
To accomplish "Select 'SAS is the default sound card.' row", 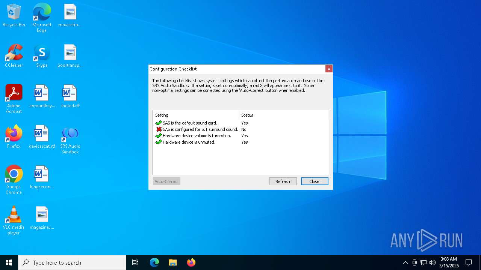I will (240, 123).
